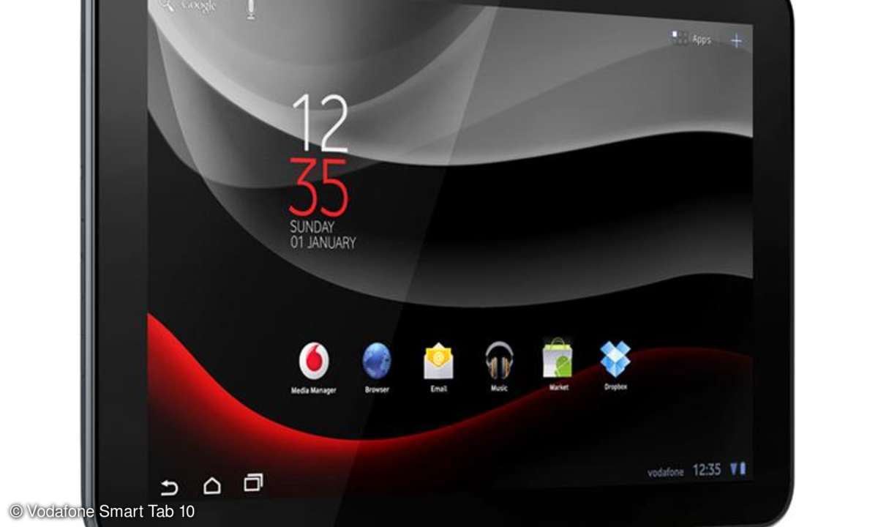Screen dimensions: 878x527
Task: Tap the plus icon to customize homescreen
Action: (736, 41)
